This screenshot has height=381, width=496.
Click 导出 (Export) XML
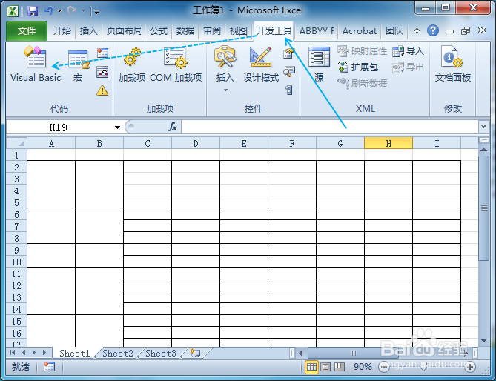pyautogui.click(x=408, y=67)
